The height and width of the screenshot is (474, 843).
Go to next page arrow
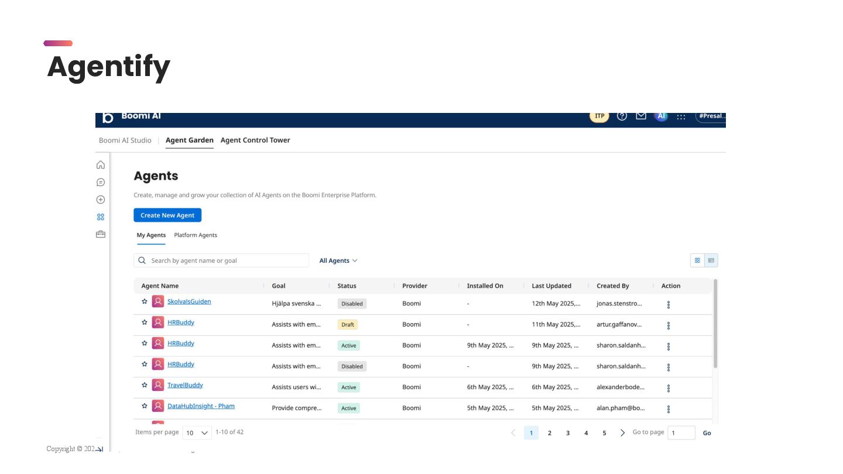tap(622, 433)
